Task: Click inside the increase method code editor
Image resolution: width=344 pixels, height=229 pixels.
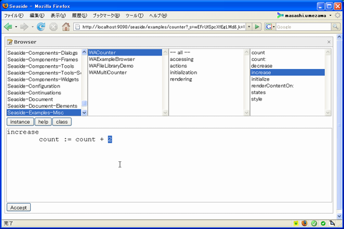Action: [169, 165]
